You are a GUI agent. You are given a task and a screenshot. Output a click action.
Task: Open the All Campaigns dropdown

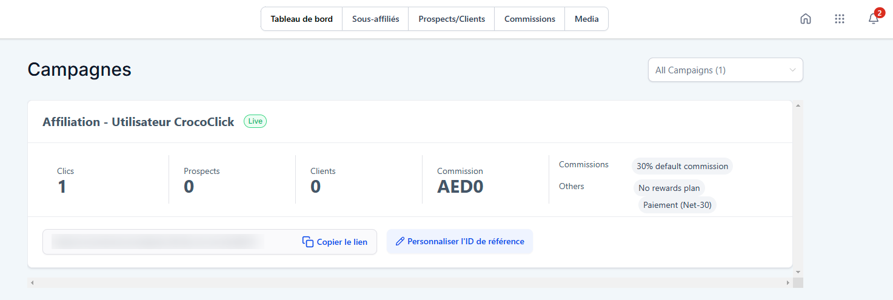(724, 70)
